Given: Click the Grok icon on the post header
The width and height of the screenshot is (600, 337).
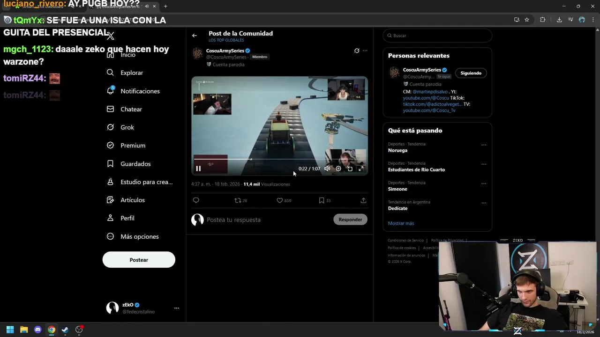Looking at the screenshot, I should 357,51.
